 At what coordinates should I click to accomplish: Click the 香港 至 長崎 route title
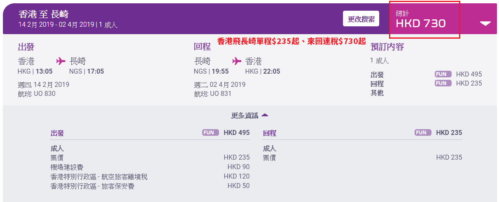pos(43,14)
